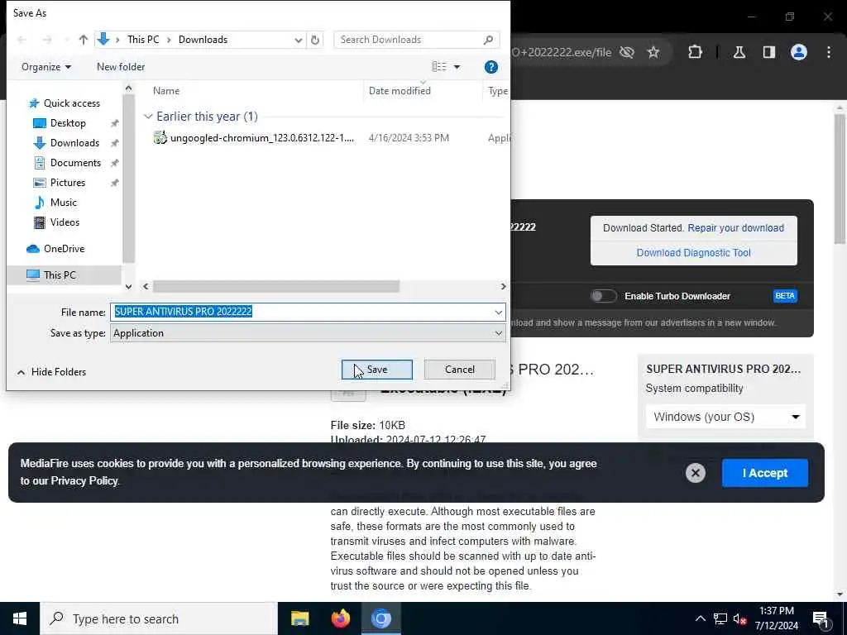Click the taskbar search box
This screenshot has height=635, width=847.
159,618
